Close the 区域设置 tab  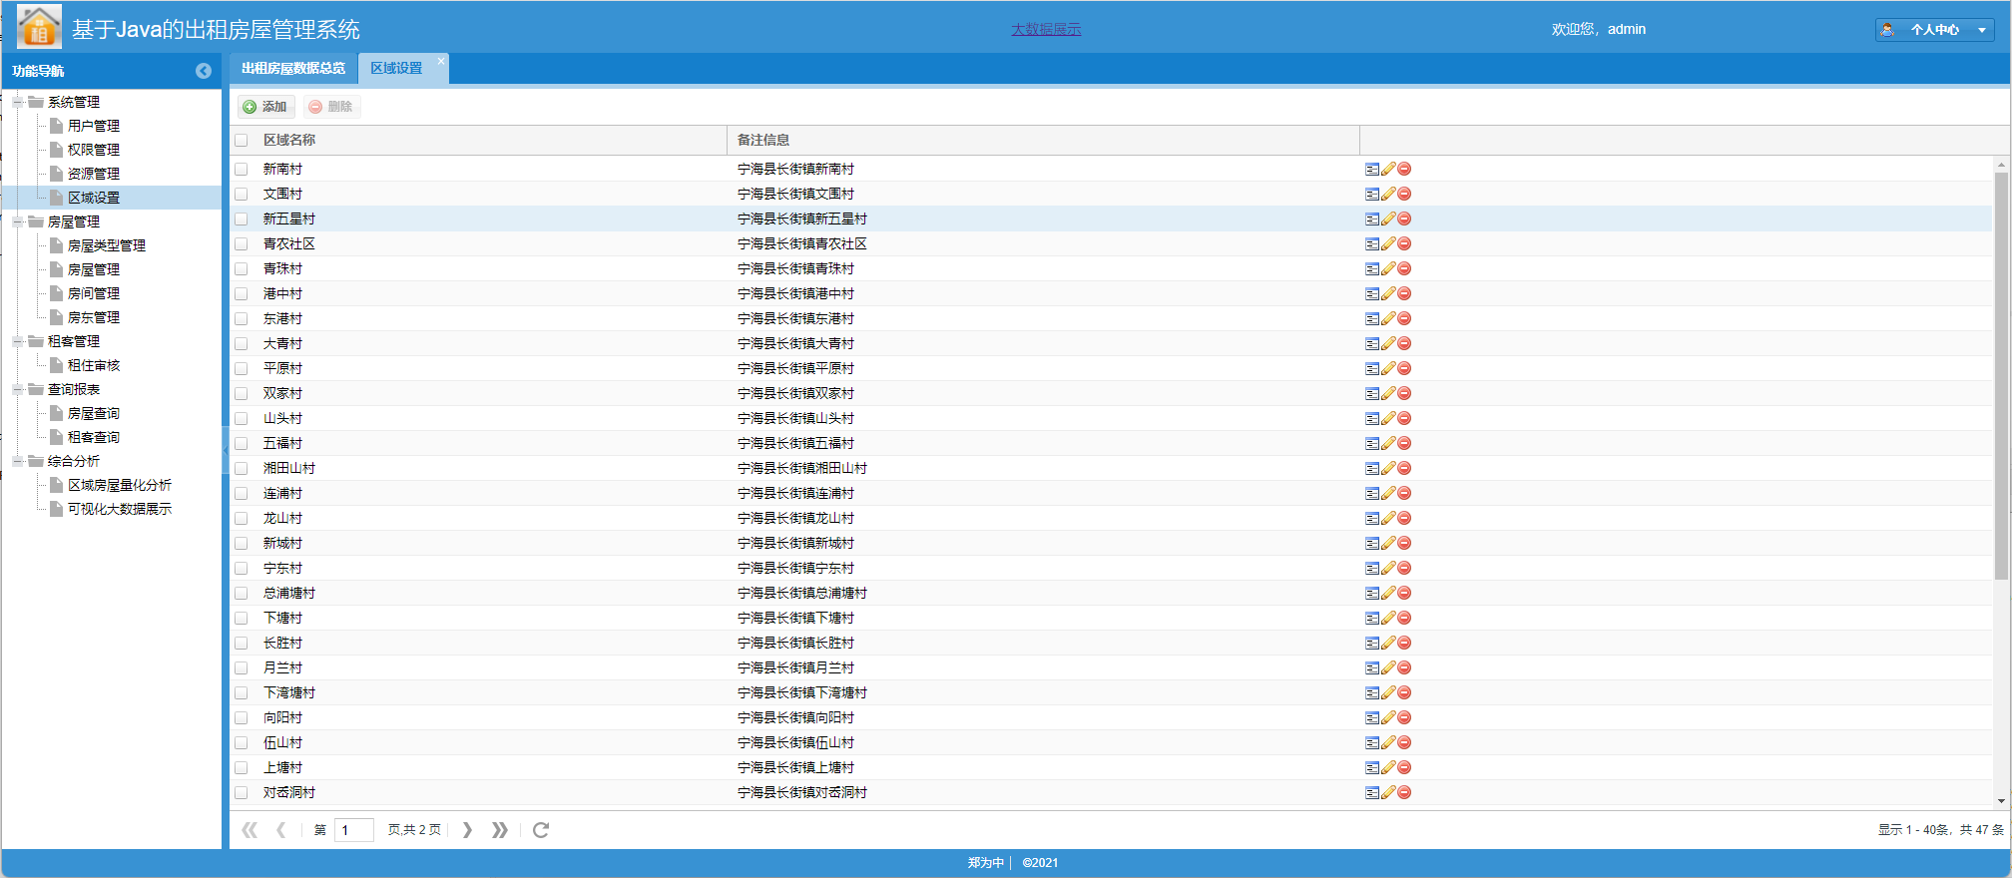click(441, 61)
